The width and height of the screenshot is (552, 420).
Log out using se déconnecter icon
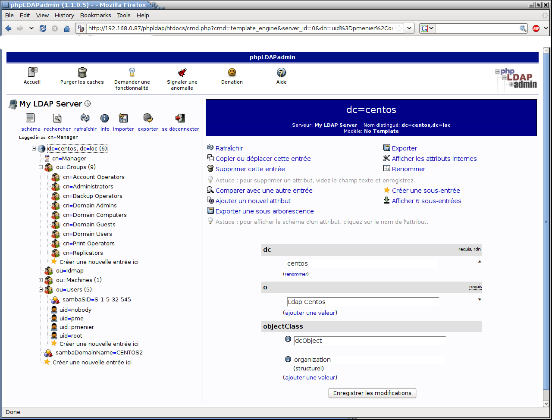(x=180, y=118)
